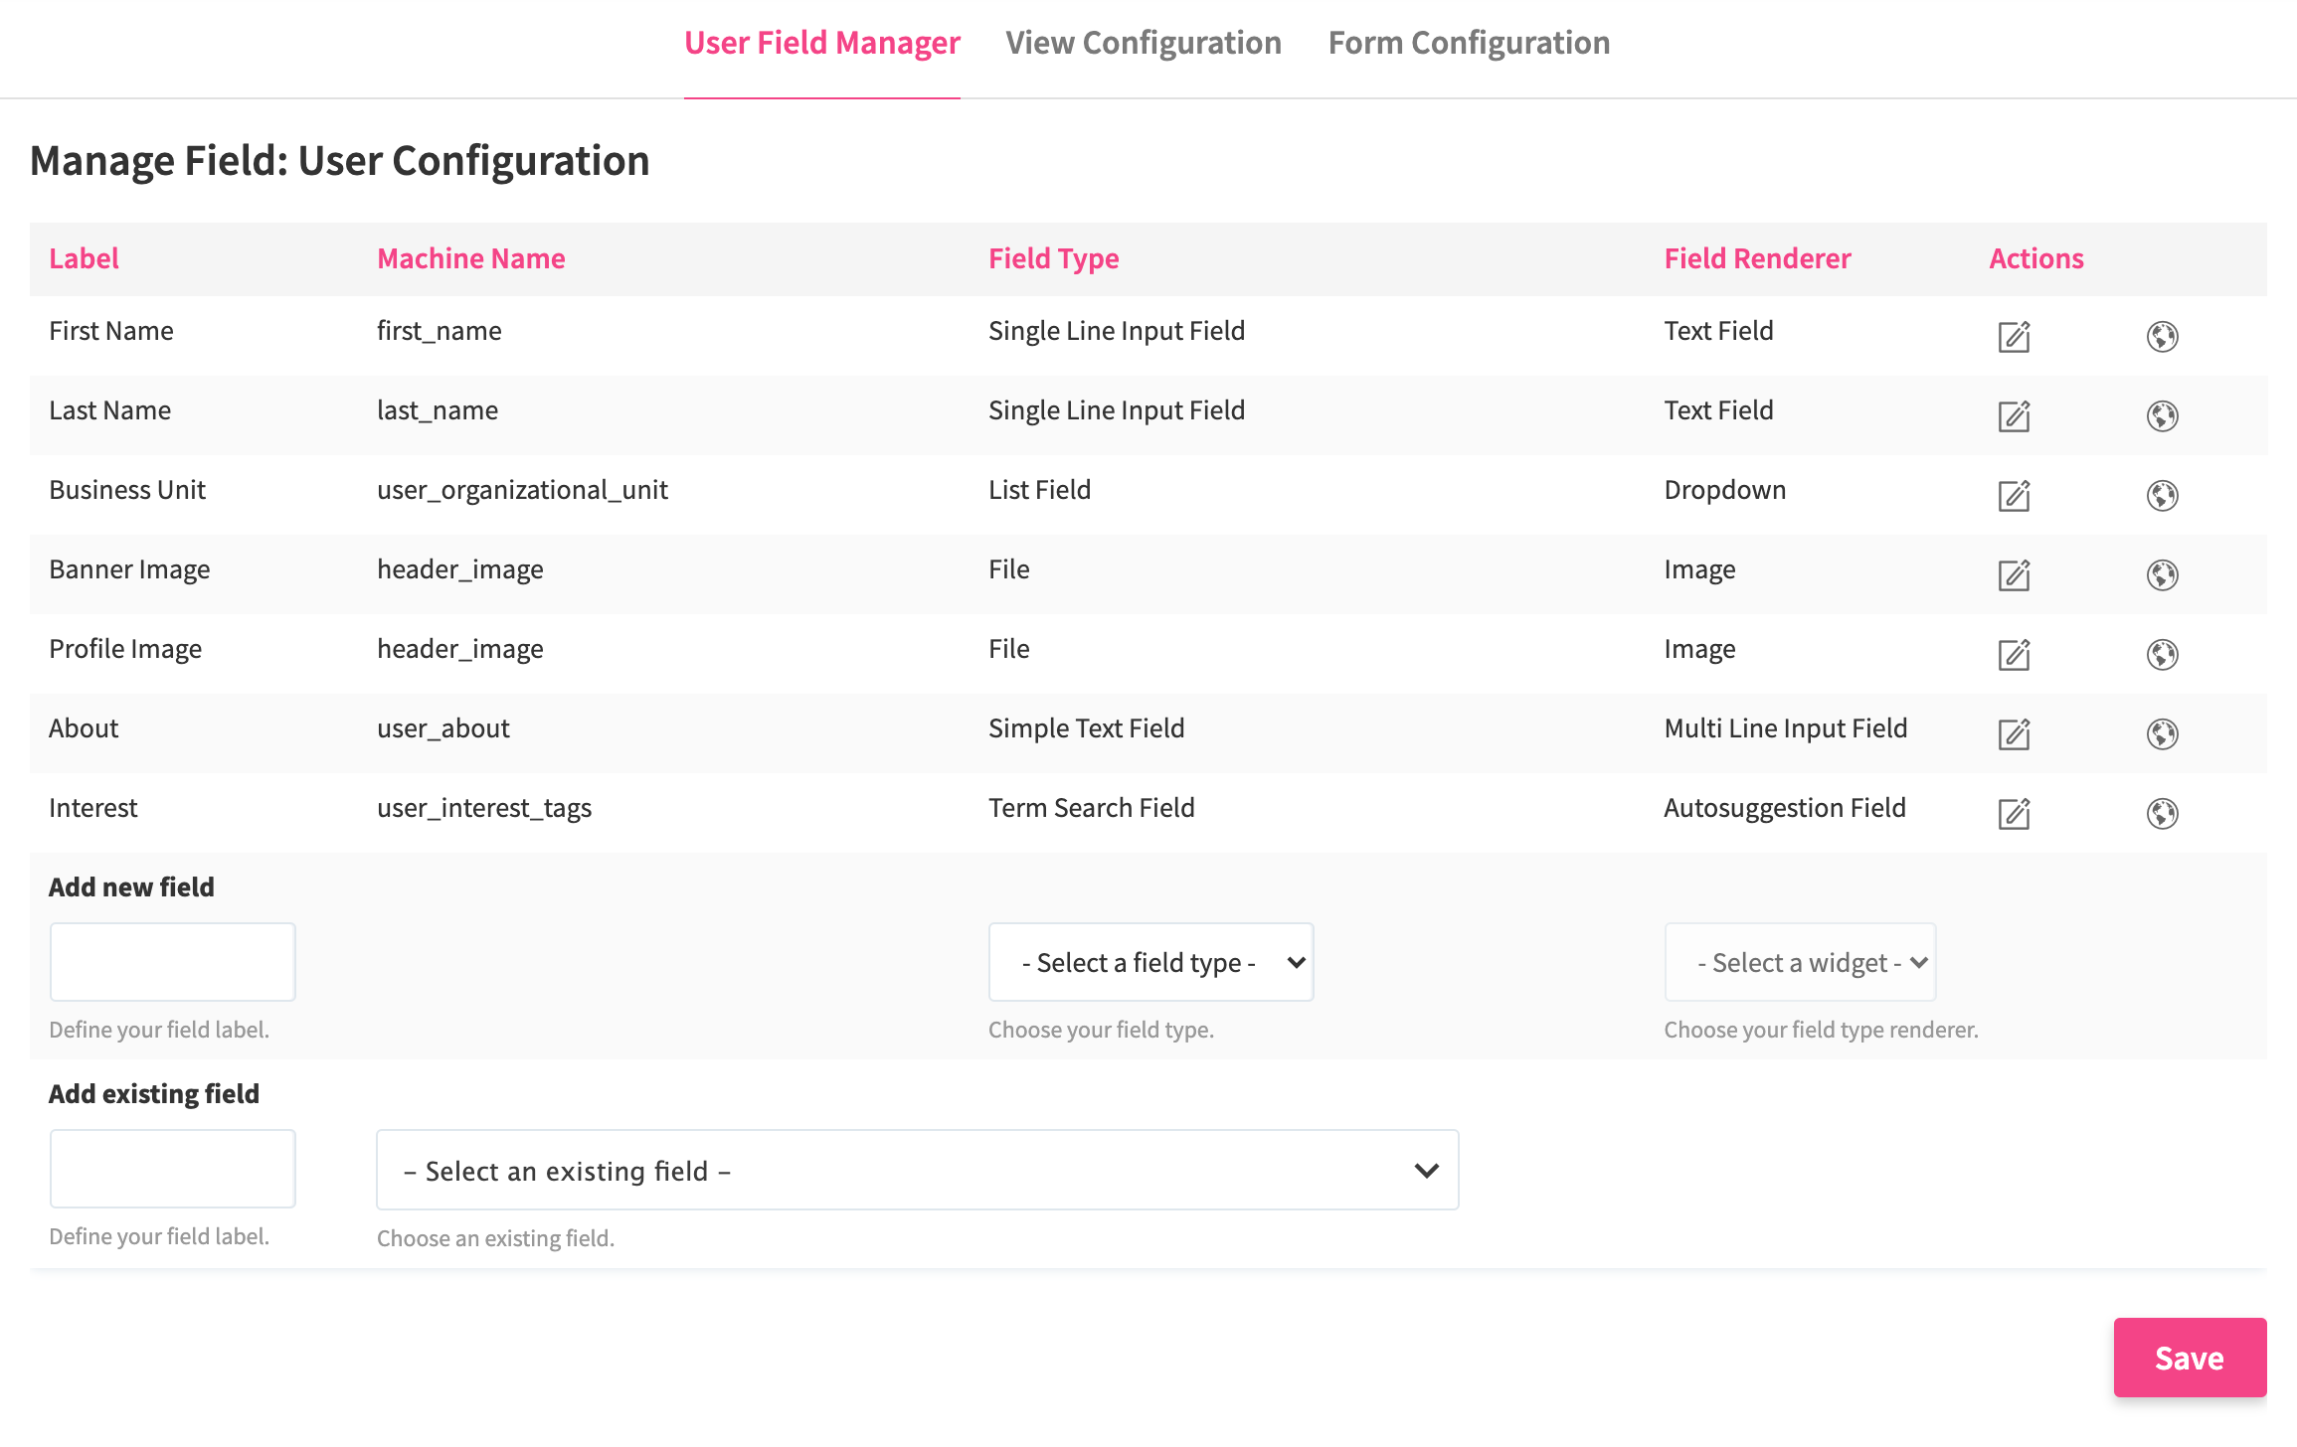Screen dimensions: 2297x1447
Task: Open the Select a widget dropdown
Action: (x=1800, y=962)
